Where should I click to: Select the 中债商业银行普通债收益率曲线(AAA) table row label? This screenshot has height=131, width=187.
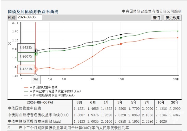coord(38,115)
